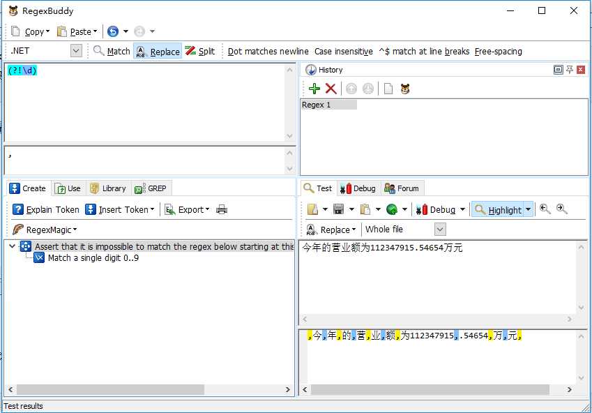Open the GREP tab
The image size is (592, 413).
click(x=151, y=188)
